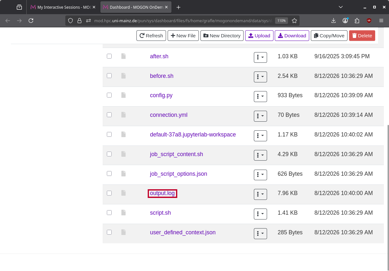
Task: Reload the page with browser reload icon
Action: pos(31,21)
